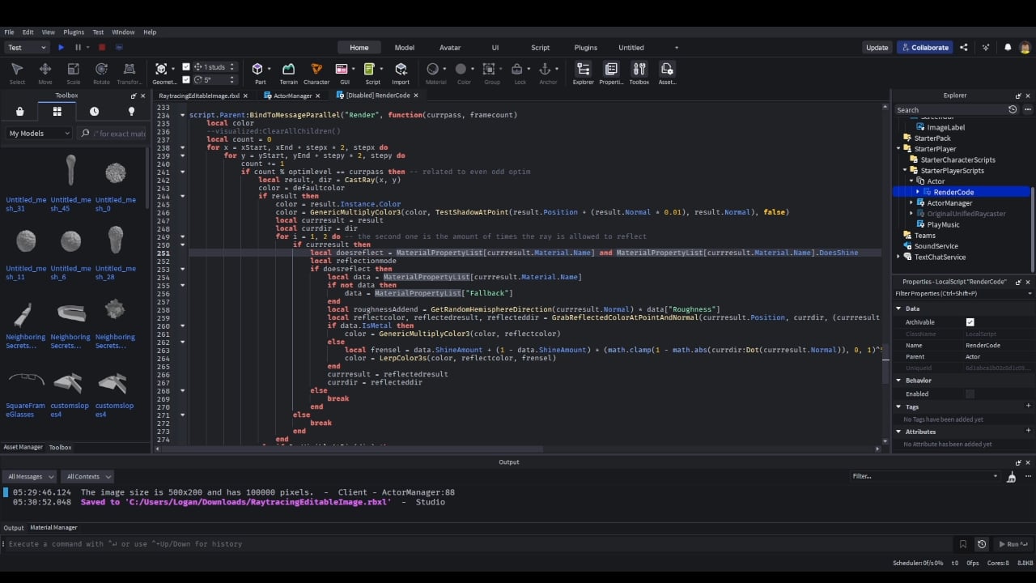Viewport: 1036px width, 583px height.
Task: Toggle the studs move snapping checkbox
Action: click(x=186, y=67)
